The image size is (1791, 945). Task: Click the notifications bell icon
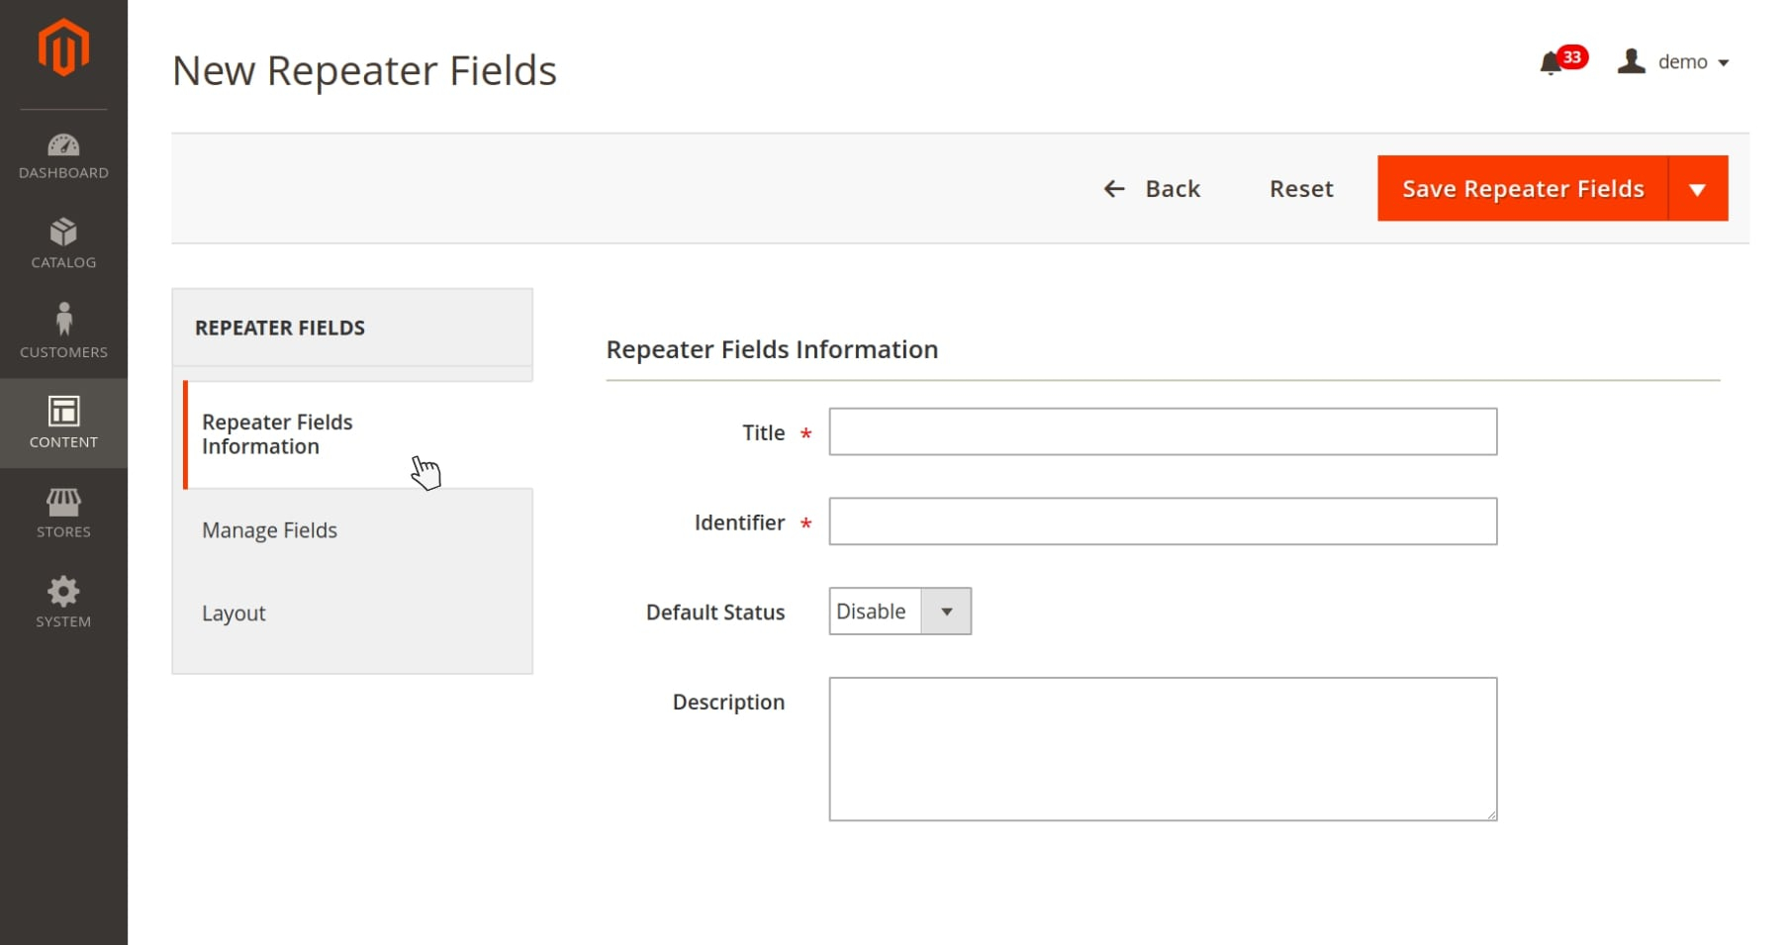pos(1551,63)
